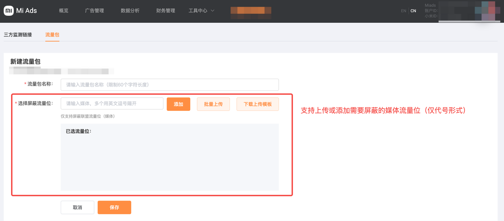Click 下载上传模板 to download the template
504x221 pixels.
(258, 104)
